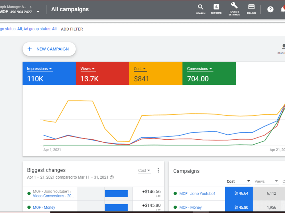Click the Biggest changes card title

46,170
